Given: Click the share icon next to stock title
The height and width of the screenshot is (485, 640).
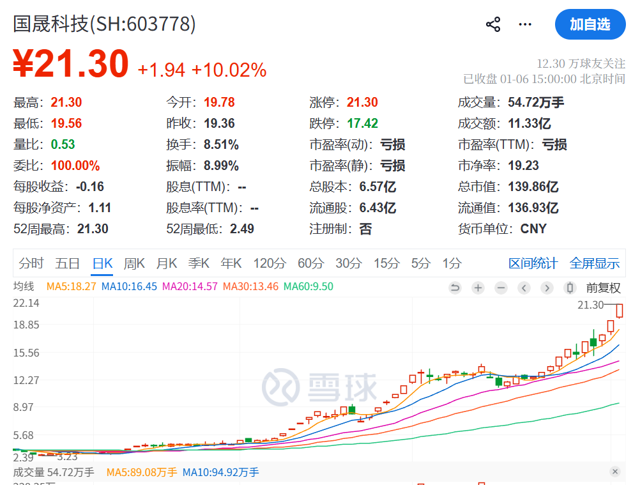Looking at the screenshot, I should [493, 24].
